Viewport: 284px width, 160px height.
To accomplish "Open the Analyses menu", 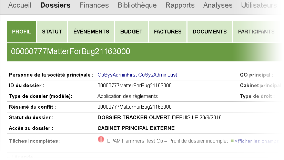I will tap(218, 5).
